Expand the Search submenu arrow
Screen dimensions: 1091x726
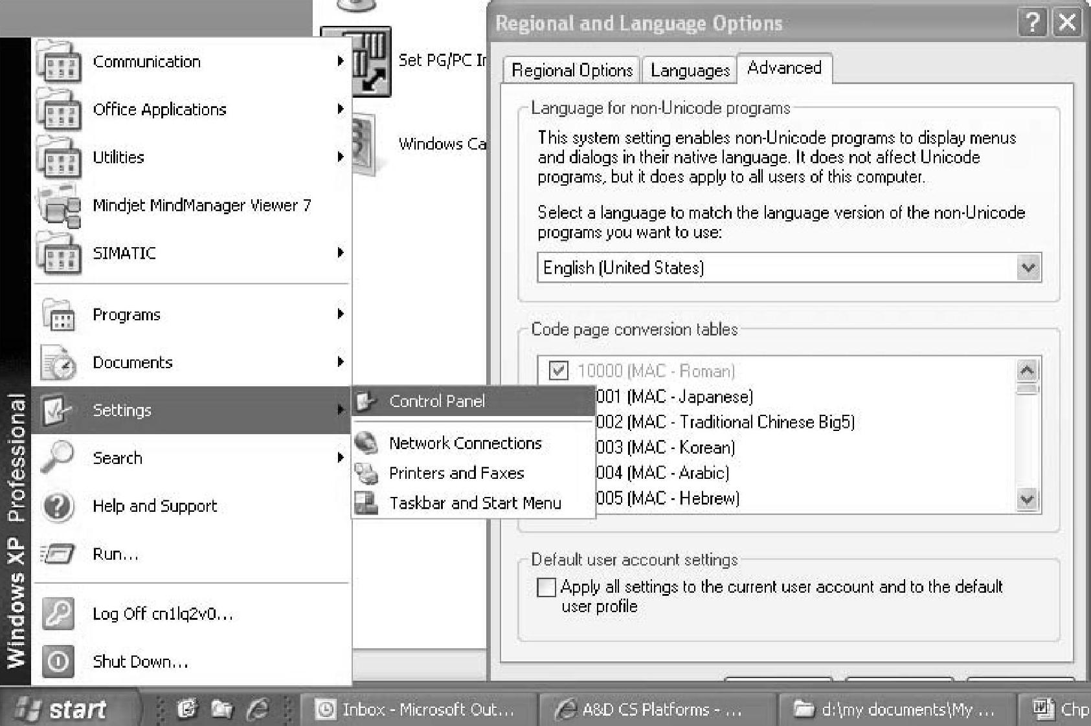pyautogui.click(x=341, y=457)
